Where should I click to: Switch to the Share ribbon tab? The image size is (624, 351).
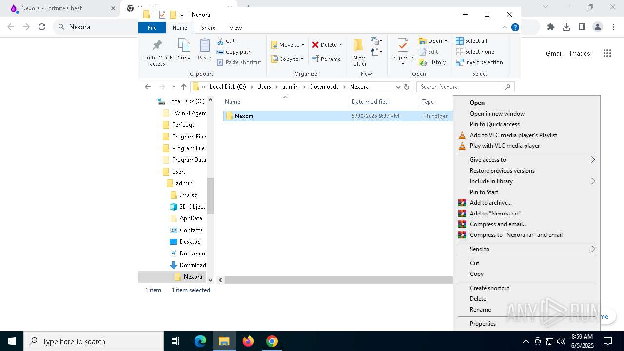(208, 28)
